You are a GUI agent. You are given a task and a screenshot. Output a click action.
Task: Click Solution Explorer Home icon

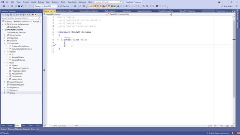[x=8, y=15]
